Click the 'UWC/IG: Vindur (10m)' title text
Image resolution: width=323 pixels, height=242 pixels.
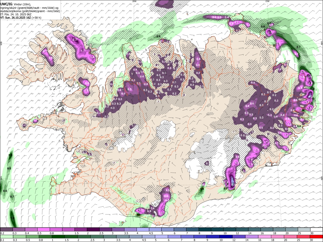pyautogui.click(x=15, y=4)
